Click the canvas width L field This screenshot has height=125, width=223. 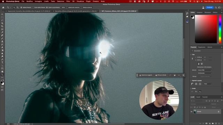coord(199,57)
